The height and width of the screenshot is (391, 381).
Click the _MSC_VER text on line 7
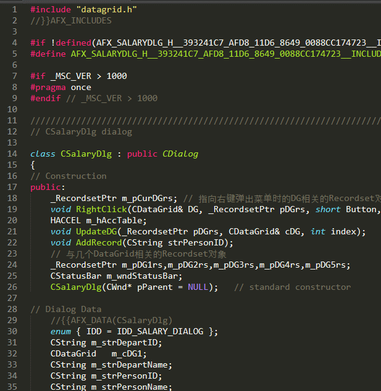71,76
